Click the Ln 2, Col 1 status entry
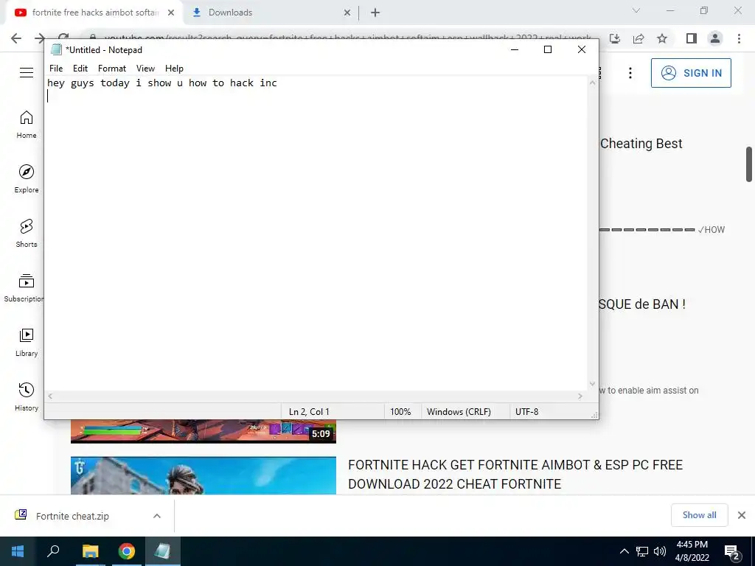Image resolution: width=755 pixels, height=566 pixels. point(309,412)
